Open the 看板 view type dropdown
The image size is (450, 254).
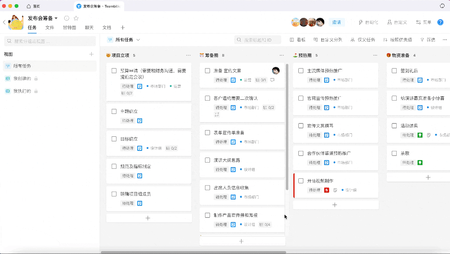[x=297, y=40]
